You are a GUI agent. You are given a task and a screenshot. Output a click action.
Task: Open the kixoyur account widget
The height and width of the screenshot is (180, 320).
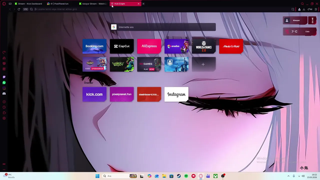point(295,20)
